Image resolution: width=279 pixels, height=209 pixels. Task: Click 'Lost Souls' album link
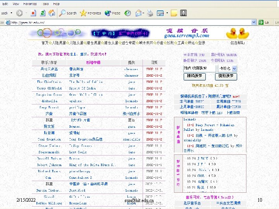point(78,152)
